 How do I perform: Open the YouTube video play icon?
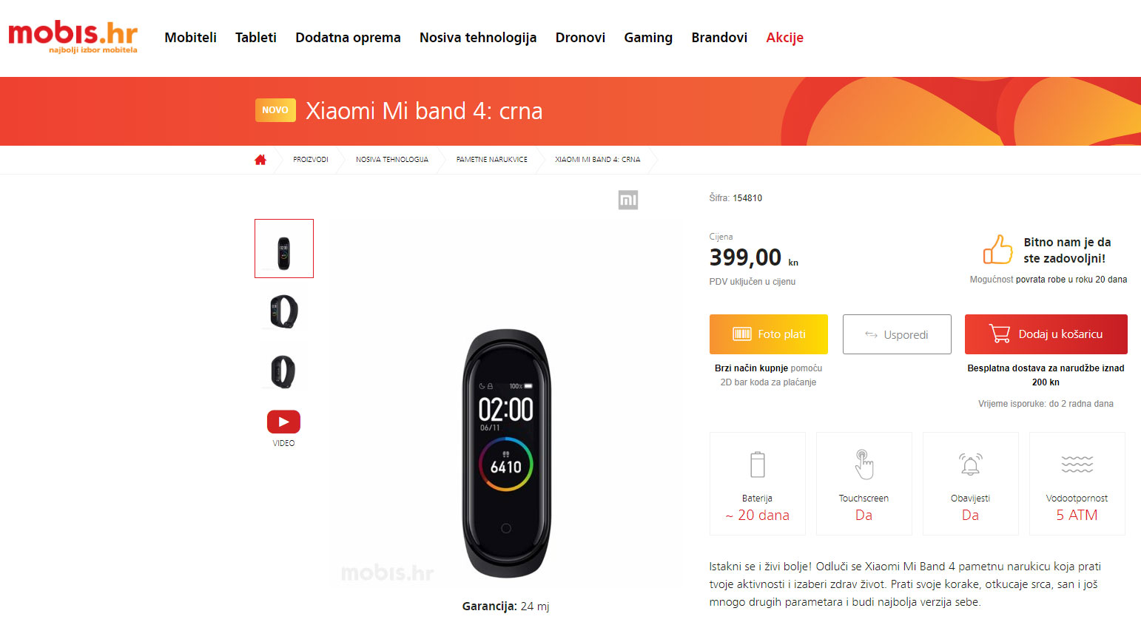point(283,422)
